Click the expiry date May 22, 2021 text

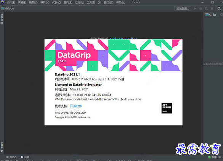(x=79, y=89)
